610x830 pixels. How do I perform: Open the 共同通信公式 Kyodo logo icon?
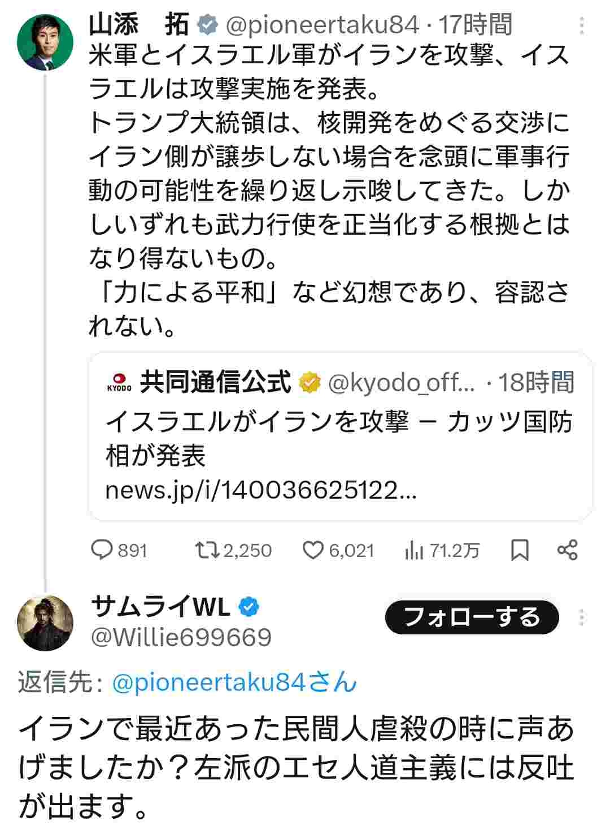[119, 382]
